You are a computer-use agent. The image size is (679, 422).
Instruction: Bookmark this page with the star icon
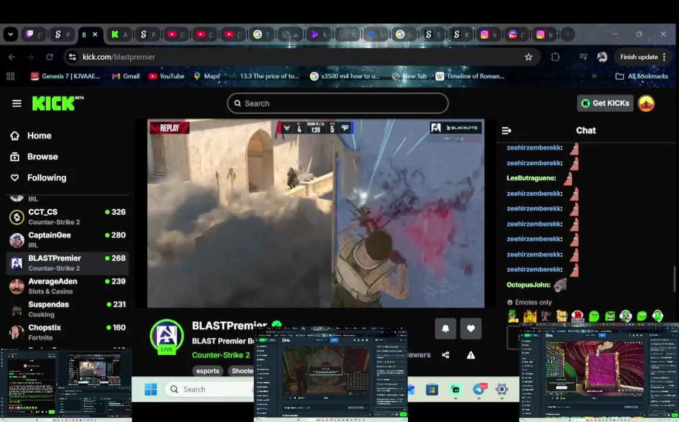pos(528,57)
